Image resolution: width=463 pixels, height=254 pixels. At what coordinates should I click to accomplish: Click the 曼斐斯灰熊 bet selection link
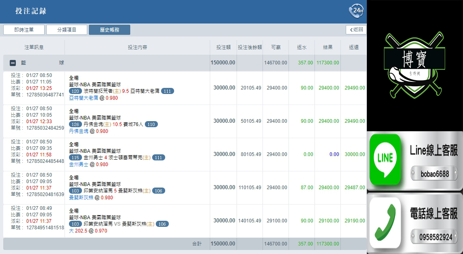(80, 198)
